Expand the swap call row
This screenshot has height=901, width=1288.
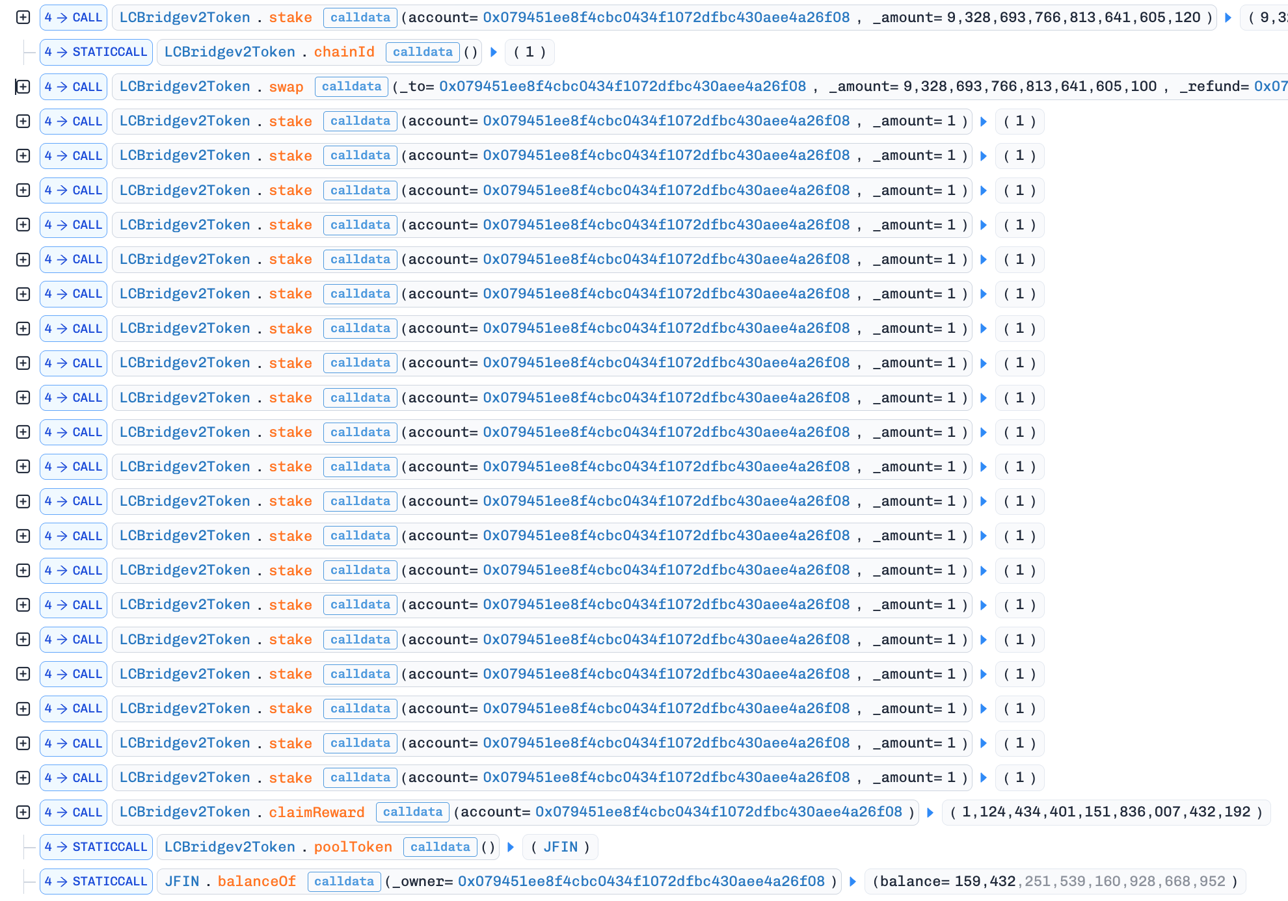point(23,86)
